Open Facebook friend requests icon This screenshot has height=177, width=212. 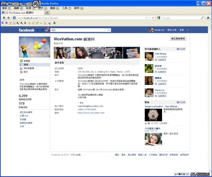(x=38, y=30)
